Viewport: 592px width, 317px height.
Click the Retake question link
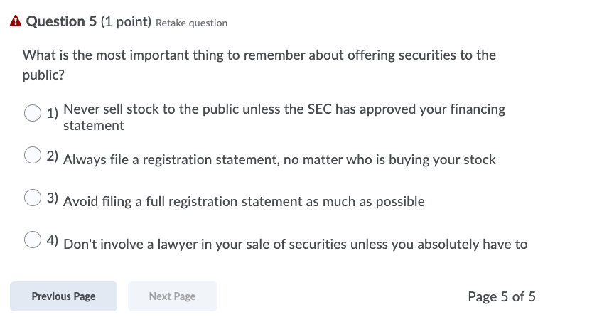191,23
